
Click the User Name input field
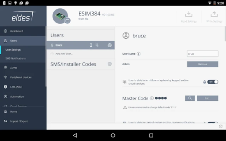click(202, 54)
